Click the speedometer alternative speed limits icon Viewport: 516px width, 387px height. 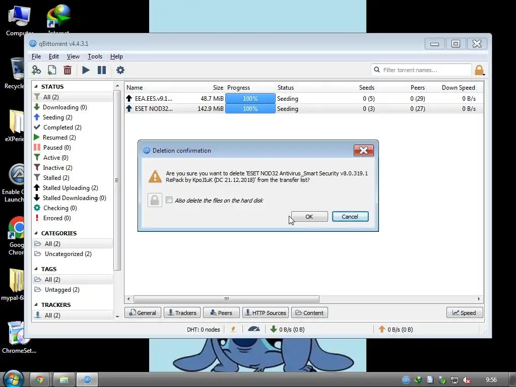point(254,329)
